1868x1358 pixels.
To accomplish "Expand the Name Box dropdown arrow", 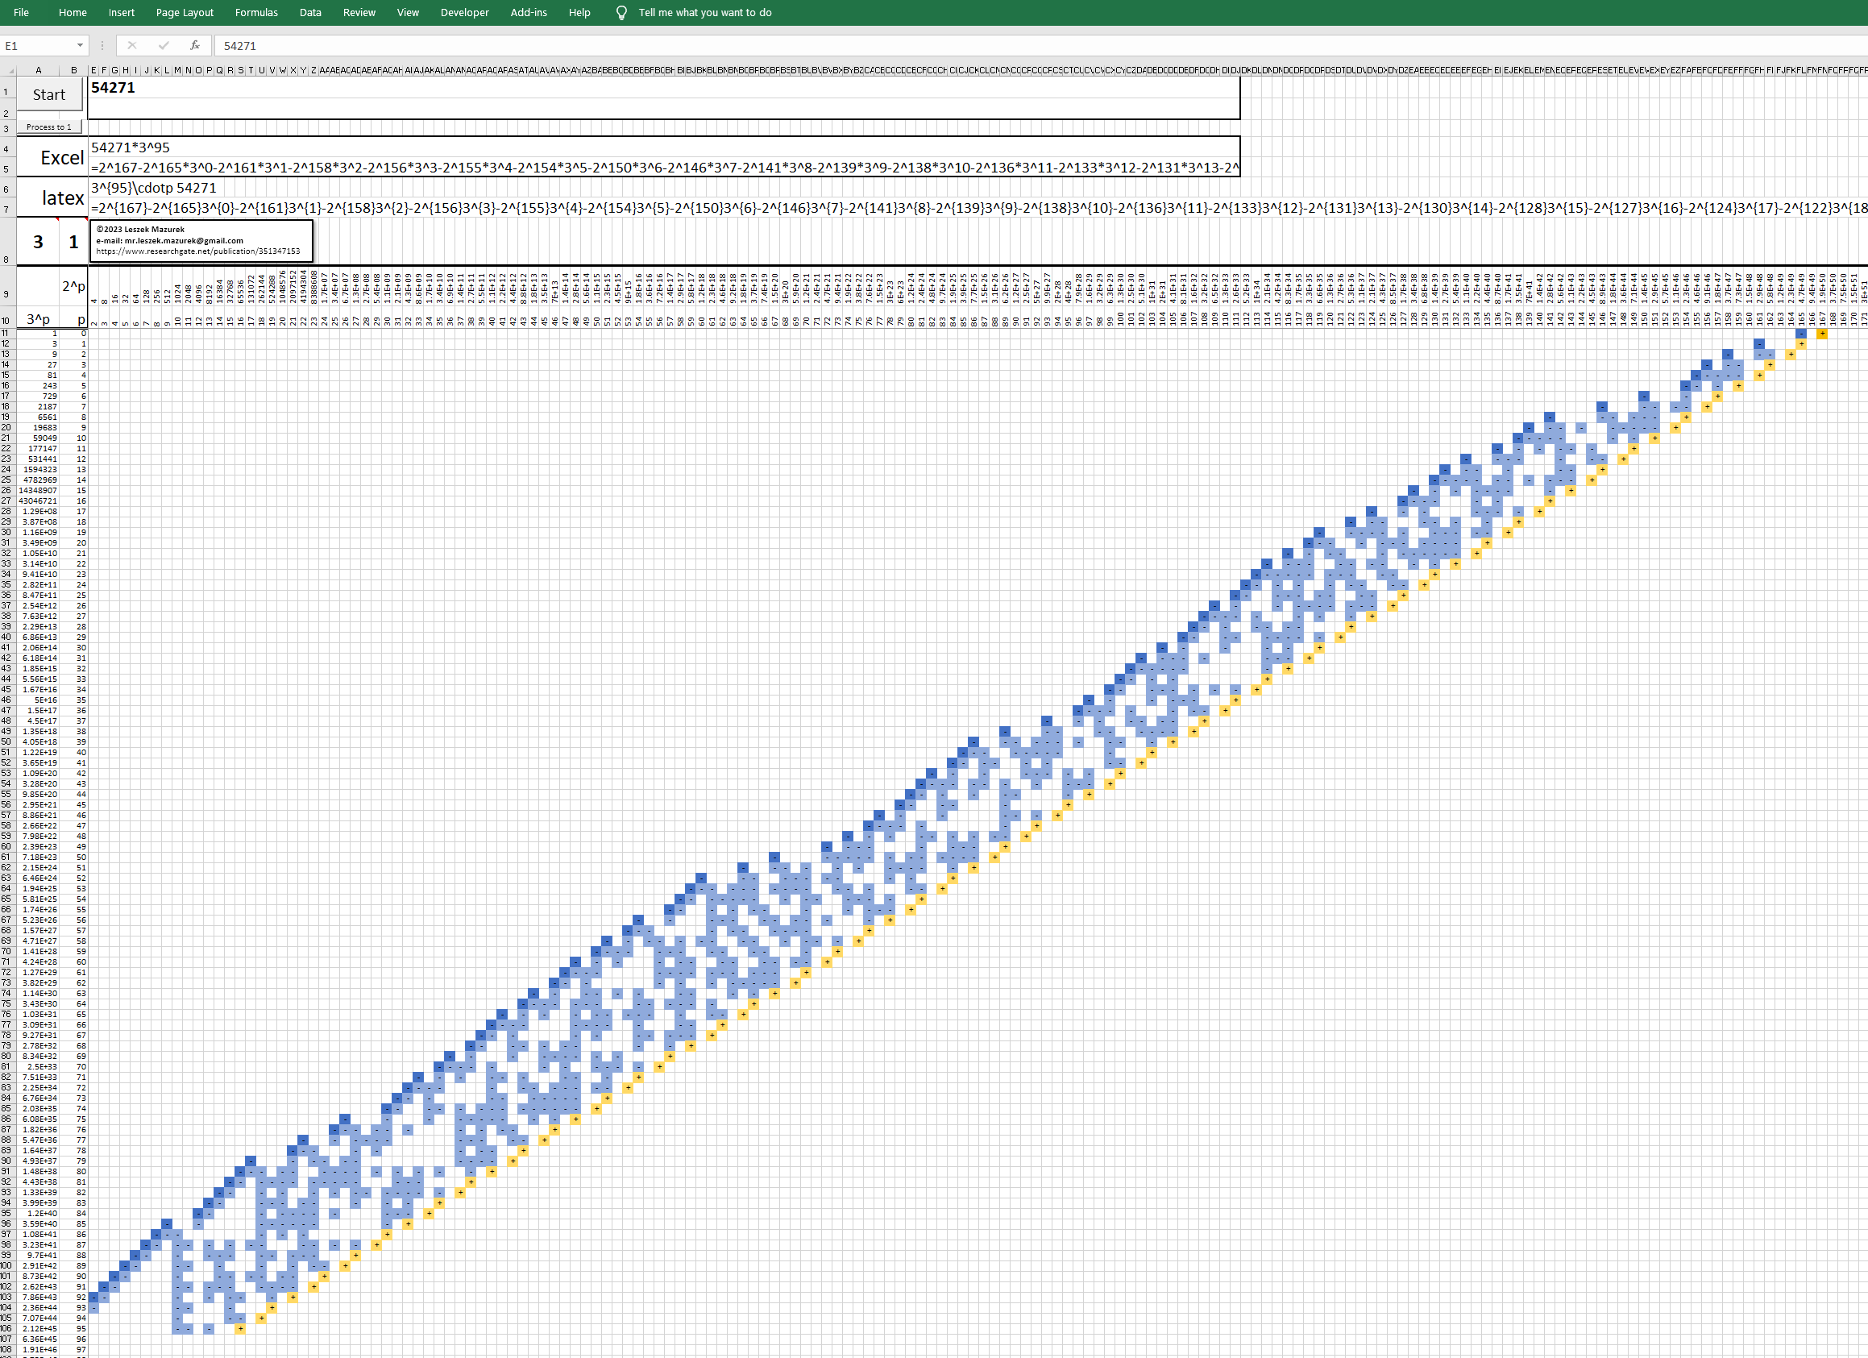I will pyautogui.click(x=80, y=46).
